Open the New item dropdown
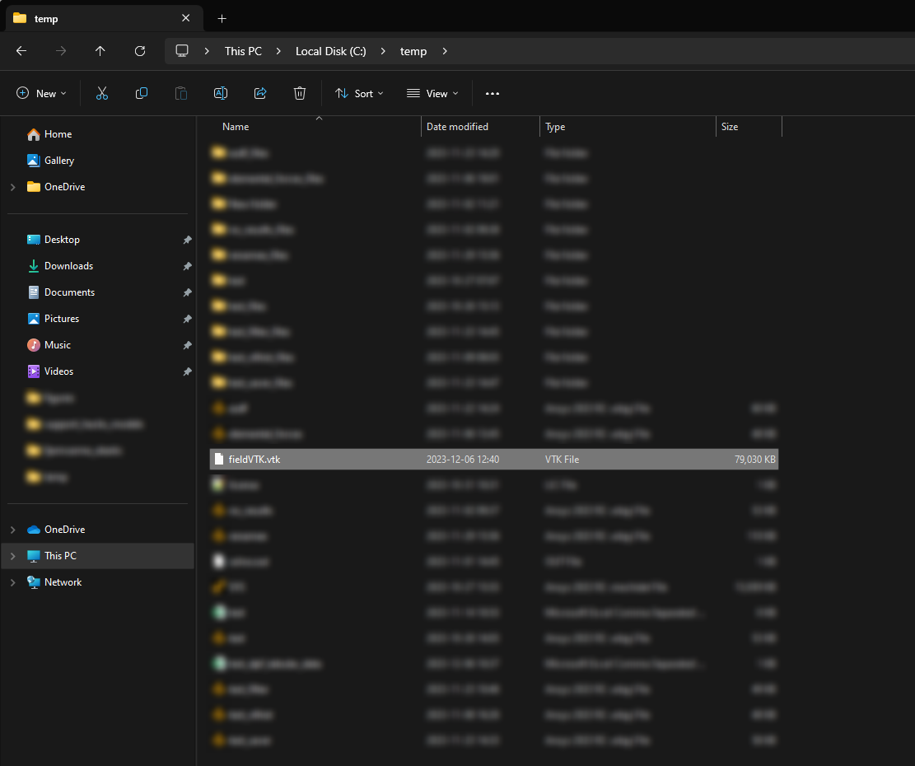Viewport: 915px width, 766px height. [41, 93]
